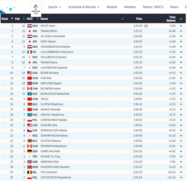Click the Czech flag in ZDRAHALOVA row
The height and width of the screenshot is (181, 187).
pyautogui.click(x=30, y=131)
